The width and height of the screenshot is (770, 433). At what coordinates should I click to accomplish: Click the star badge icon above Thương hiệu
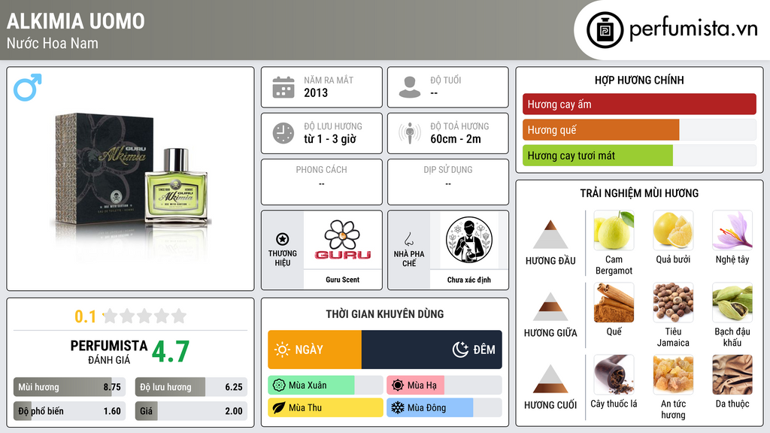[283, 239]
